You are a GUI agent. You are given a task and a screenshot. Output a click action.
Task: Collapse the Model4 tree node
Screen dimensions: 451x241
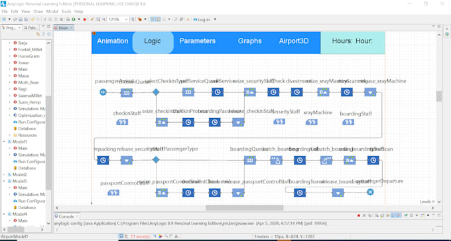(x=4, y=214)
